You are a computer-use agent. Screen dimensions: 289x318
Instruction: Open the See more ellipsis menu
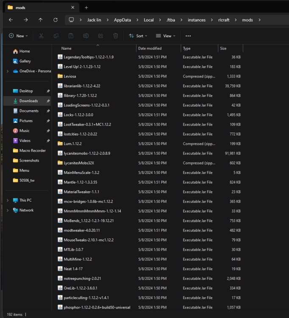[188, 36]
